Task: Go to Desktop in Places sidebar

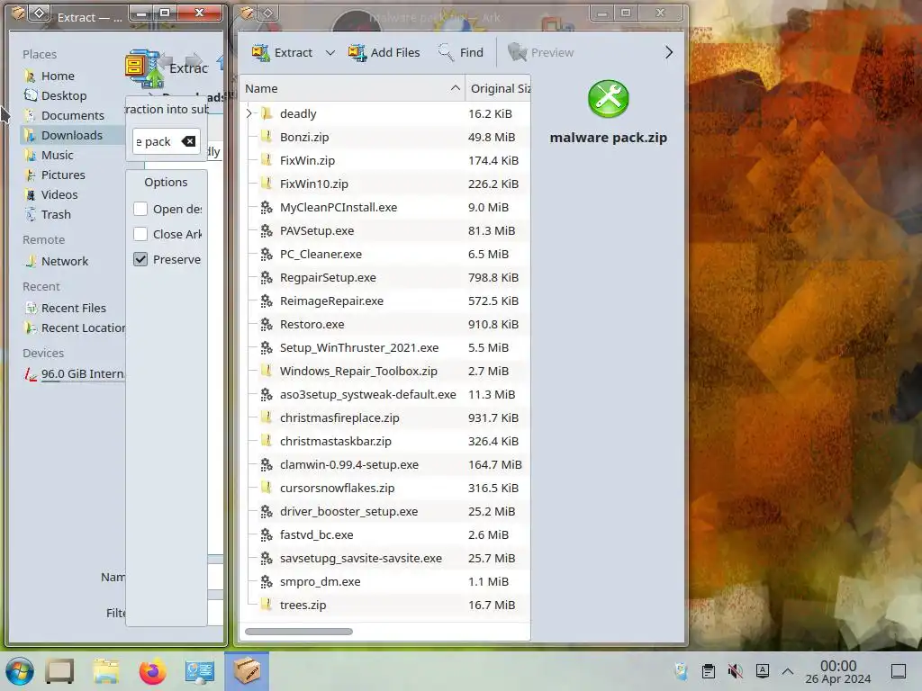Action: tap(72, 95)
